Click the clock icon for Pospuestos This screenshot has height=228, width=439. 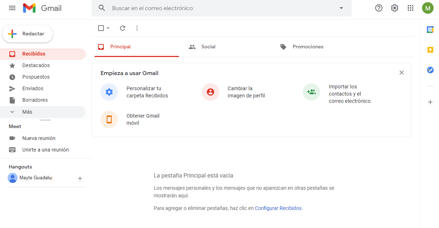(12, 77)
